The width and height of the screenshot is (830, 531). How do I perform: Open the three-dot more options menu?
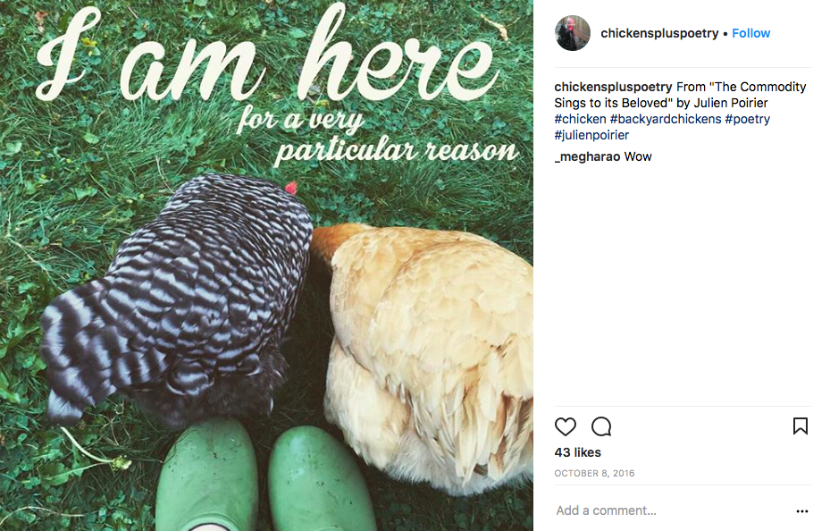pos(801,511)
